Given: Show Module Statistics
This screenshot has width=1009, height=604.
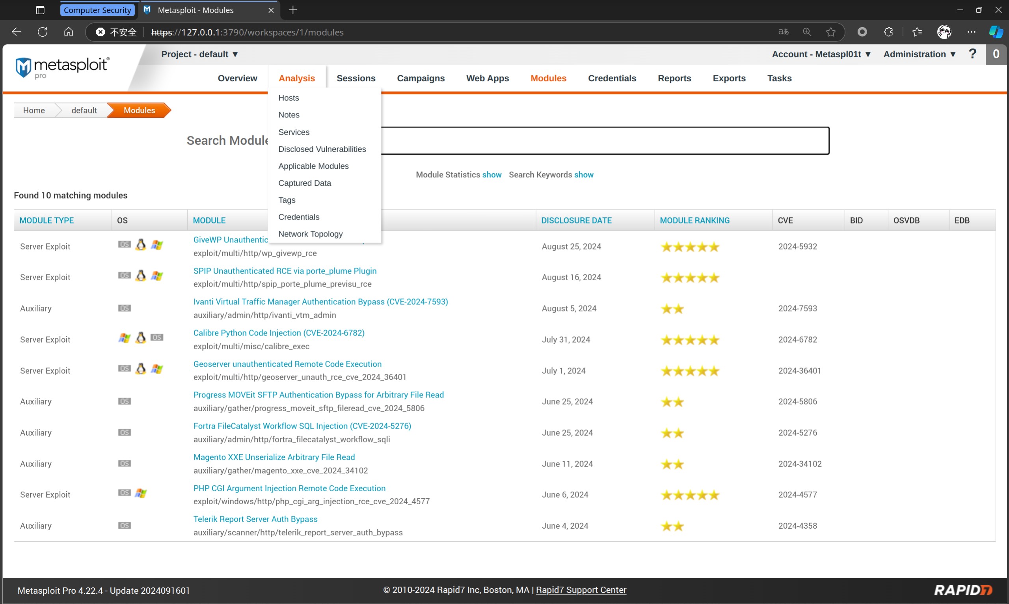Looking at the screenshot, I should (491, 175).
